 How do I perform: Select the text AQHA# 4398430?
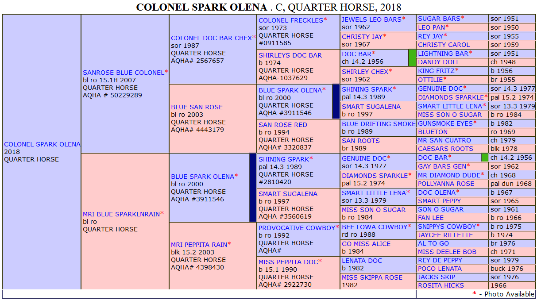pos(197,267)
